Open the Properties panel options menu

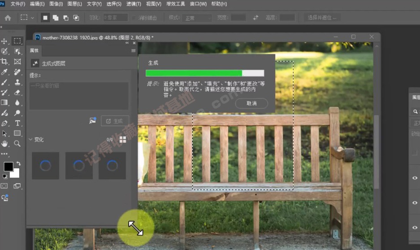[134, 51]
